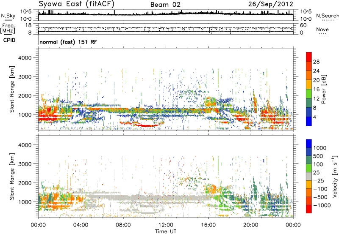Click the 'normal (fast) 151 RF' text

[68, 42]
